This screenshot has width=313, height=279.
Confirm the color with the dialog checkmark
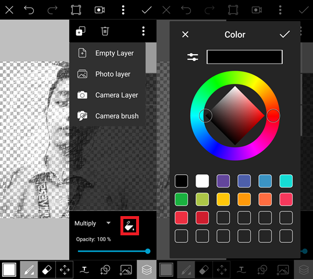(x=284, y=34)
